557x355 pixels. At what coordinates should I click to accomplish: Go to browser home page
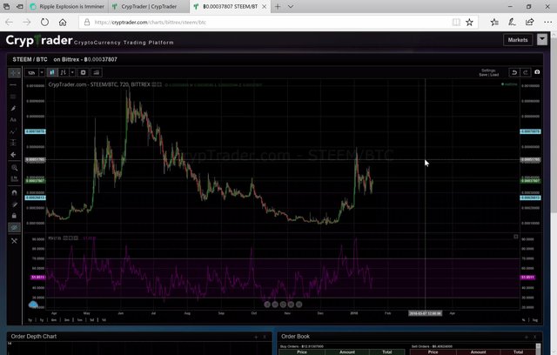[63, 23]
